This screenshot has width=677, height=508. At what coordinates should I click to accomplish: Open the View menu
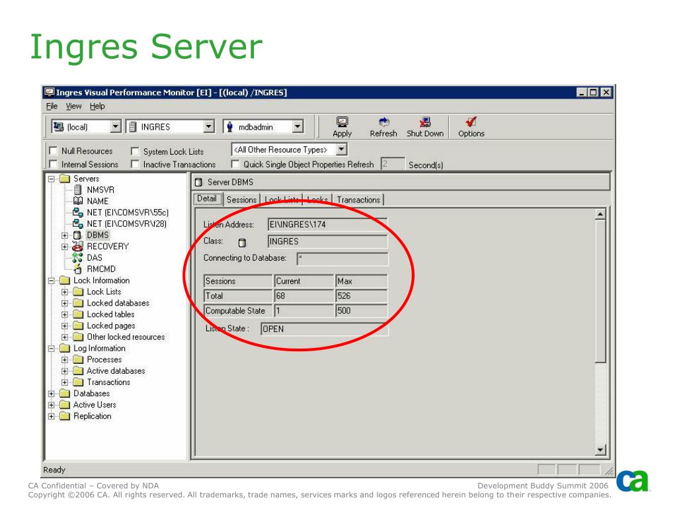pyautogui.click(x=73, y=106)
